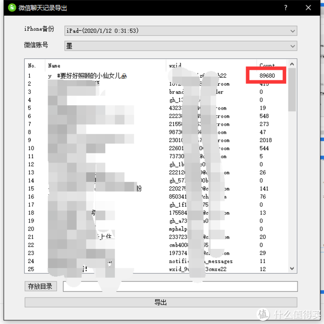Image resolution: width=324 pixels, height=324 pixels.
Task: Click count value 273 in row 7
Action: [264, 124]
